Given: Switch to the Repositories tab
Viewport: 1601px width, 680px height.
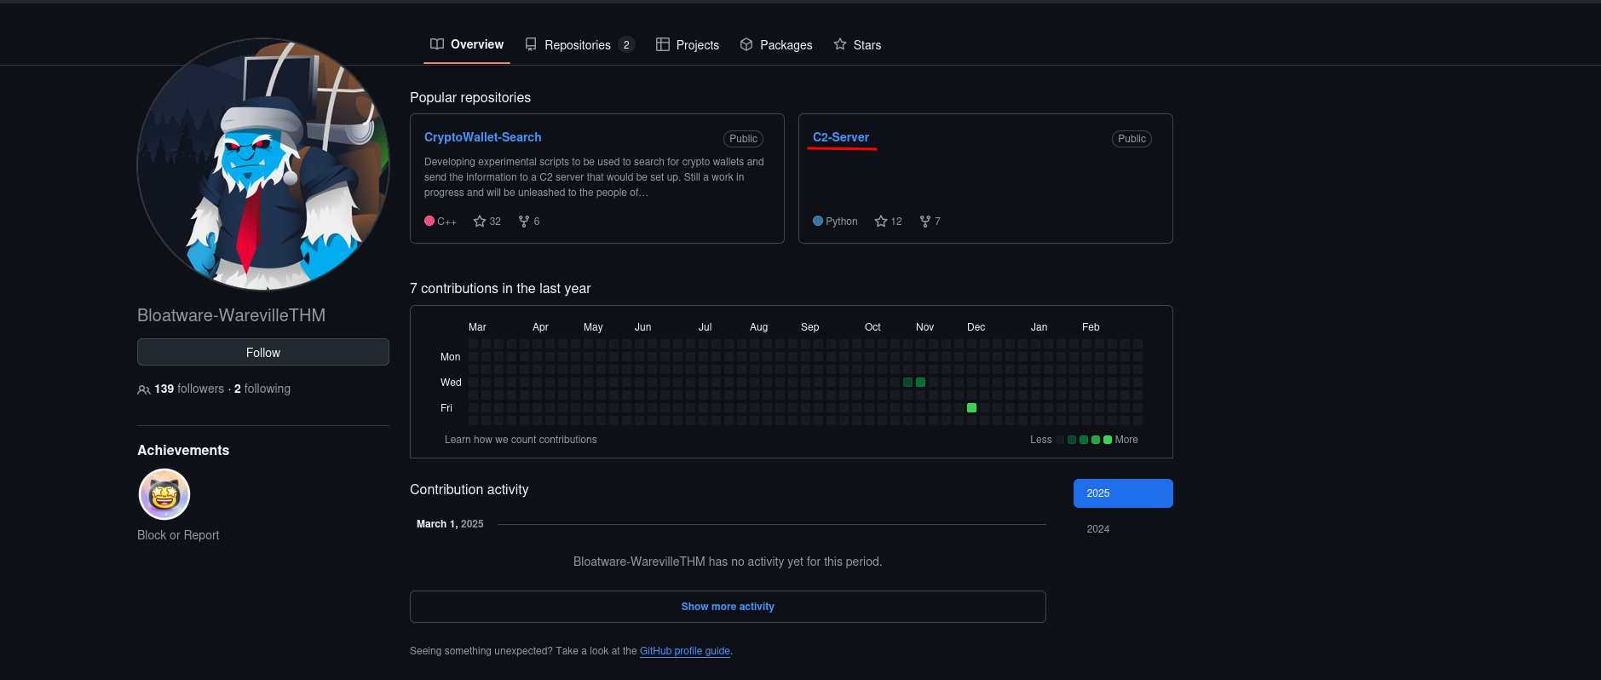Looking at the screenshot, I should (x=579, y=45).
